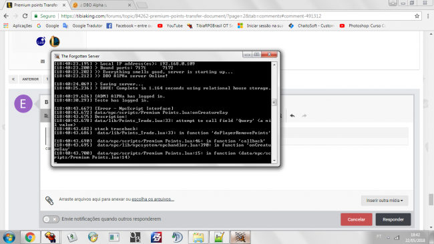434x244 pixels.
Task: Open the Windows Start menu
Action: click(9, 237)
